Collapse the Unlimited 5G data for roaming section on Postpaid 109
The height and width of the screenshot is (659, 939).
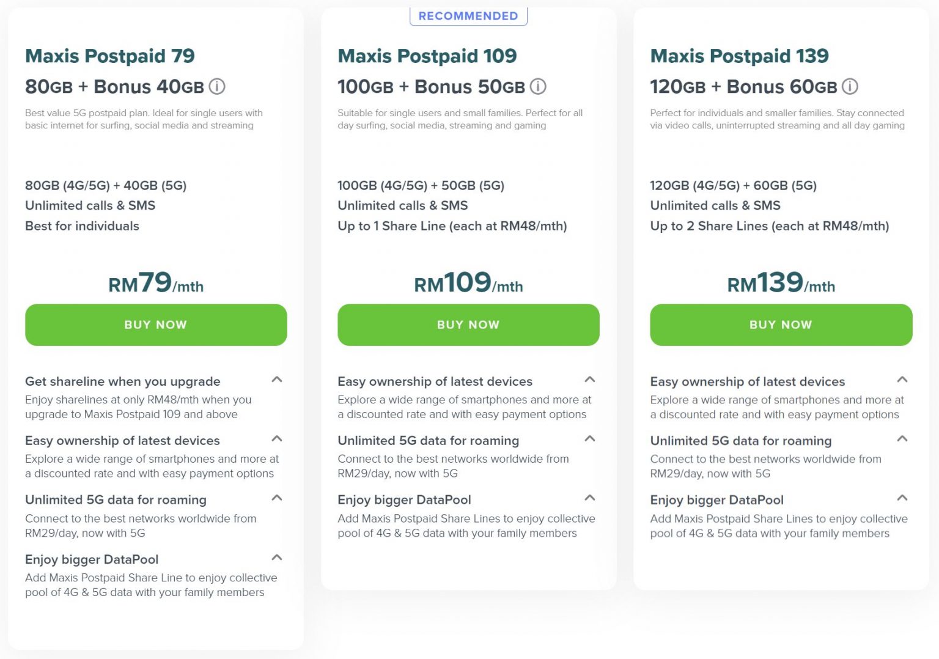pos(589,439)
